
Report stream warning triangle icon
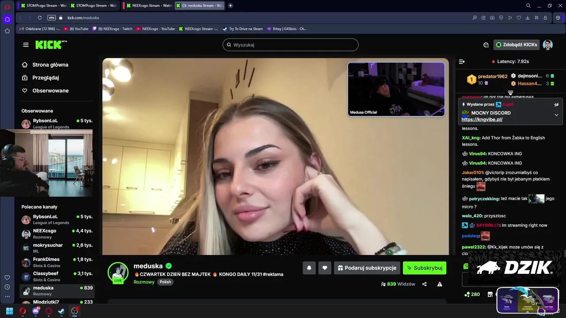(440, 284)
